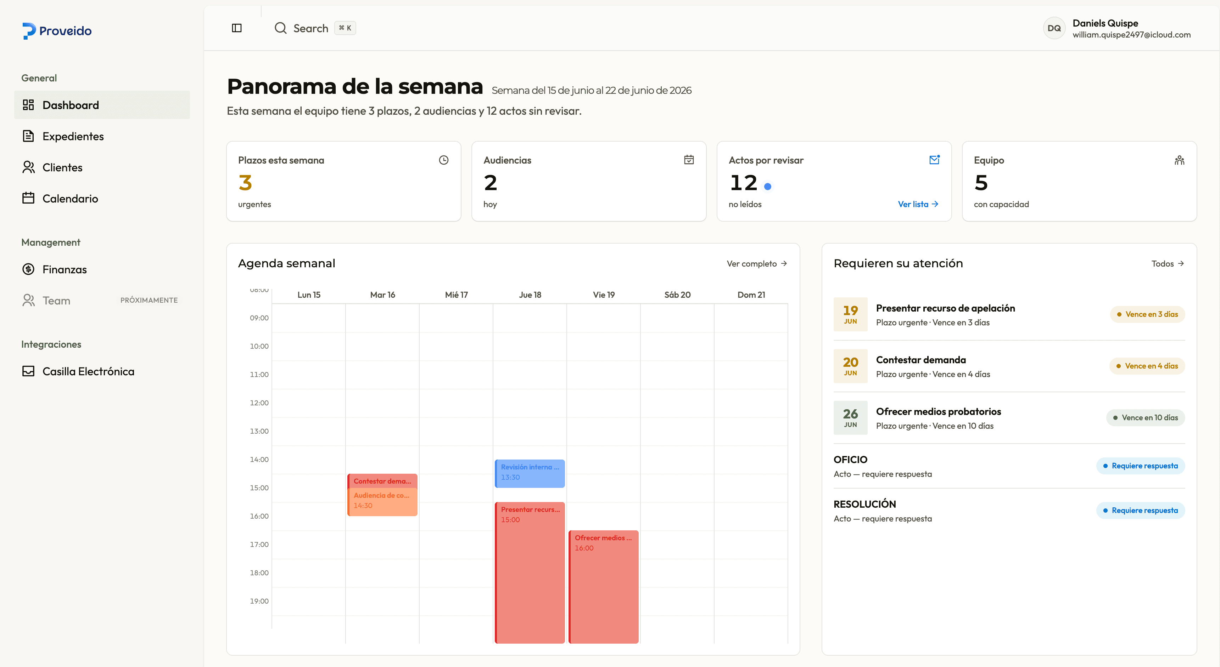The width and height of the screenshot is (1220, 667).
Task: Click the Audiencias card
Action: (x=589, y=181)
